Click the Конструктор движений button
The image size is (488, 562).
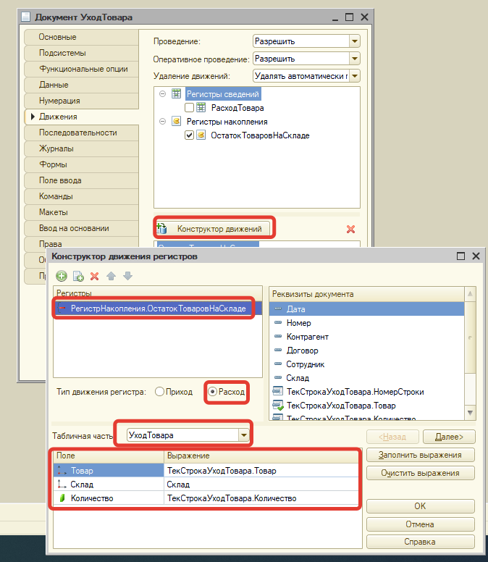(214, 229)
